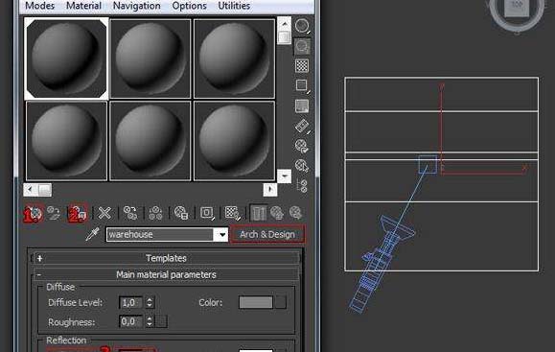
Task: Toggle the Show End Result button
Action: pos(259,213)
